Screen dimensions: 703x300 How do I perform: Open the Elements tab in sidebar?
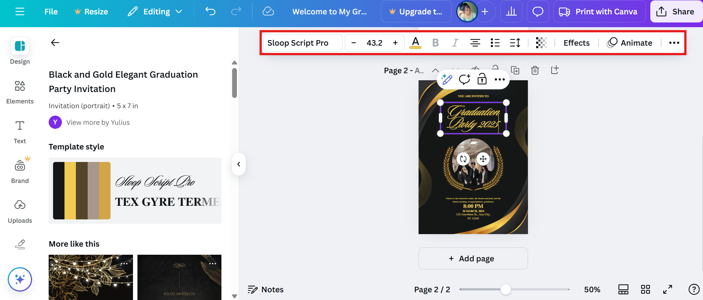20,92
